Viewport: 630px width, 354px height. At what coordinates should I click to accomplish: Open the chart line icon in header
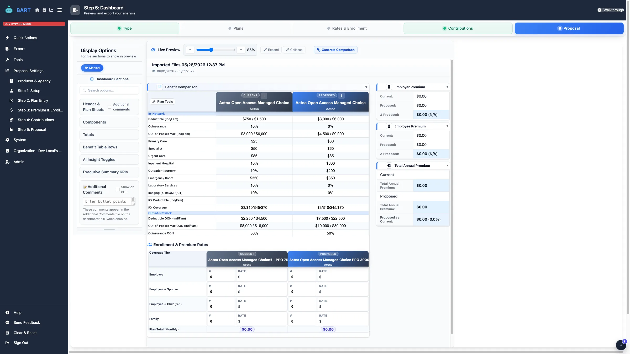tap(51, 10)
